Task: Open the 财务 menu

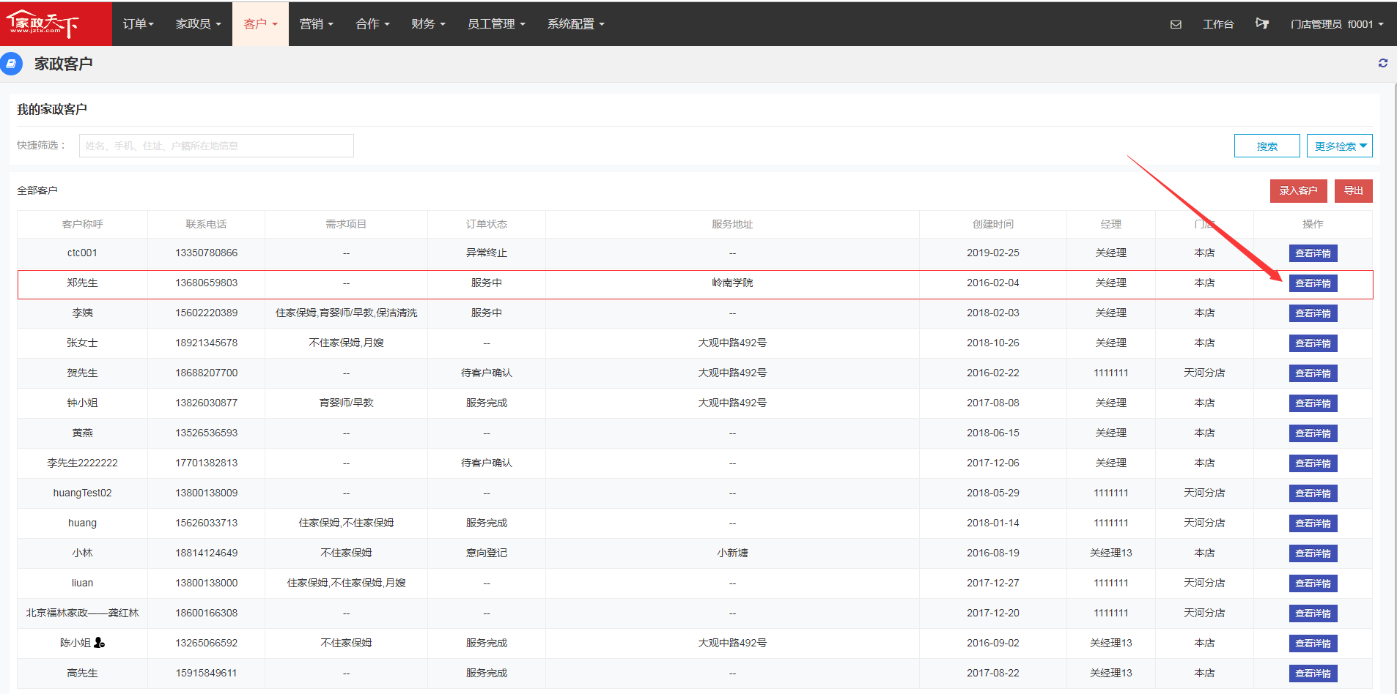Action: click(x=428, y=24)
